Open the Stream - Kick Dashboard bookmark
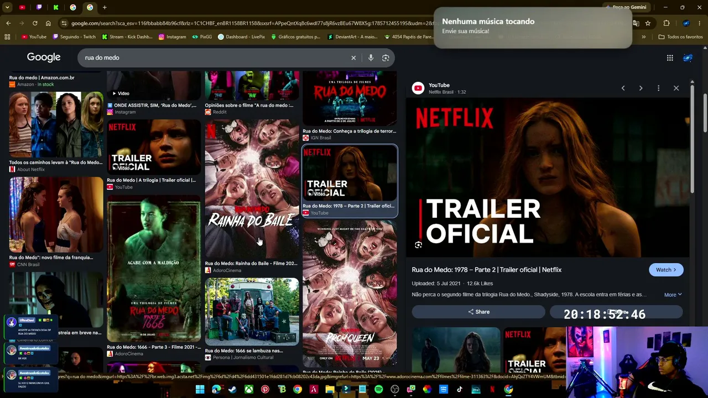 (x=127, y=37)
